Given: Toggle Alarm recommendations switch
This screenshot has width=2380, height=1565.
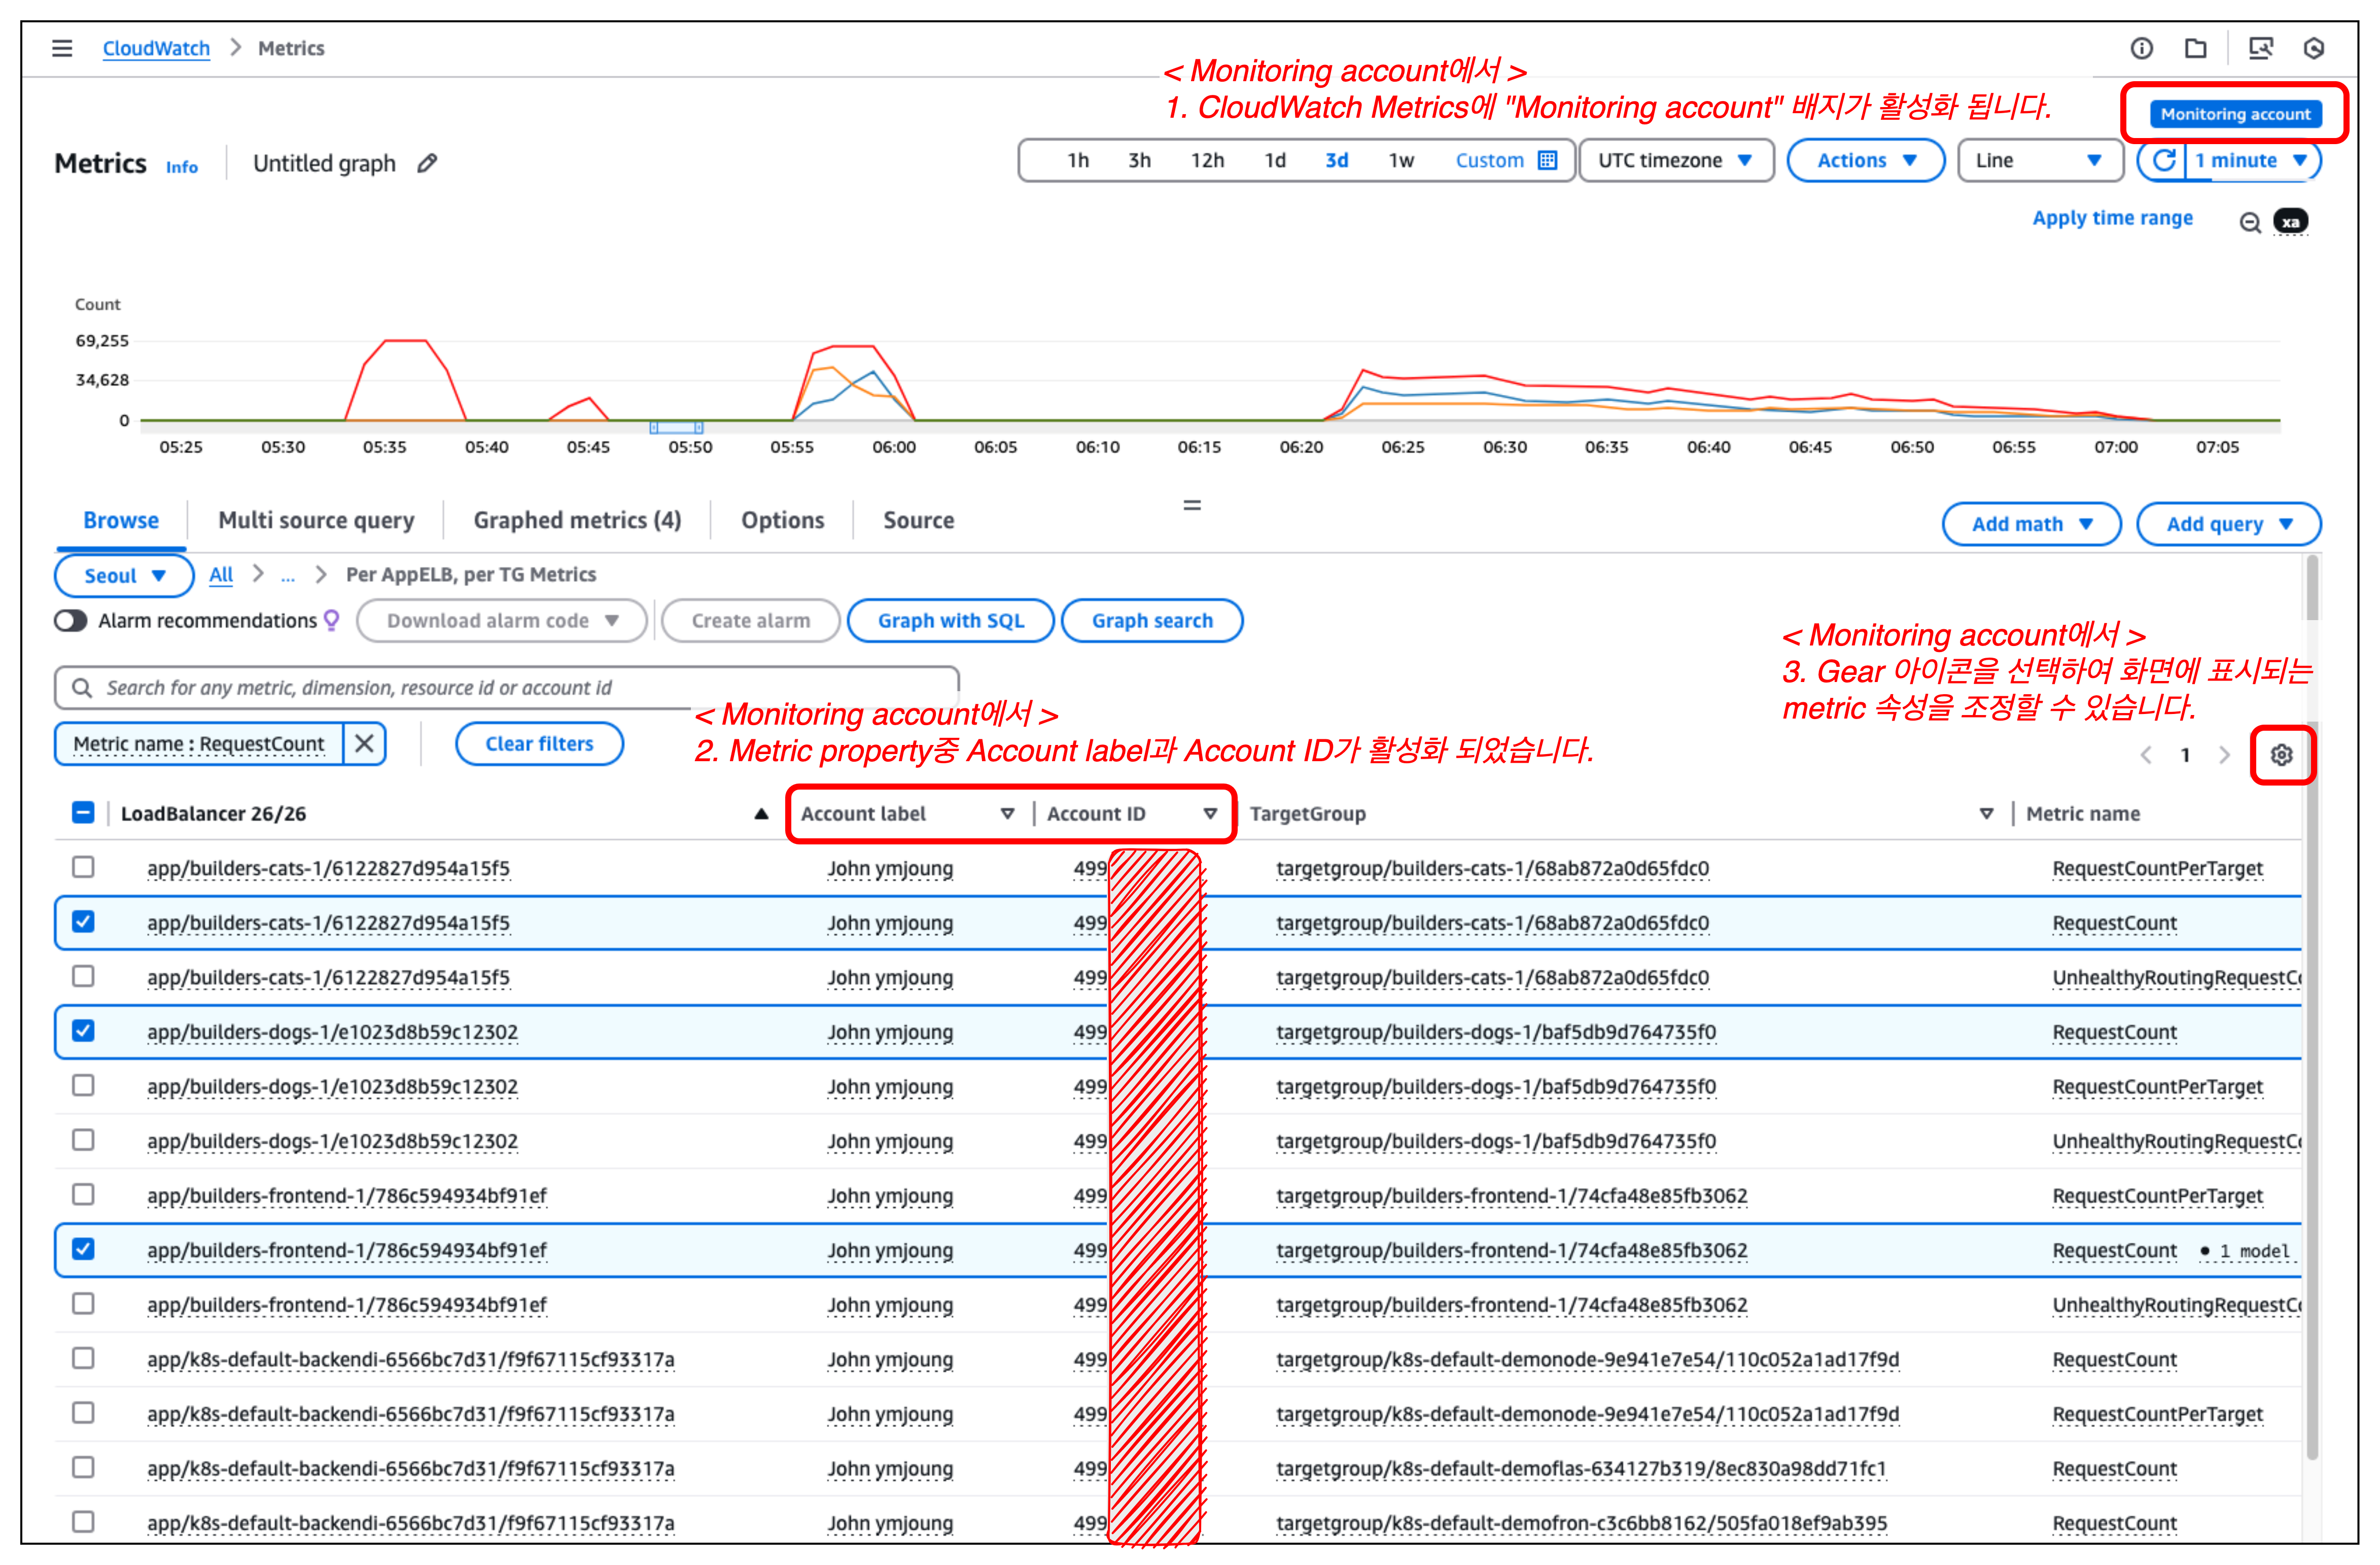Looking at the screenshot, I should [x=71, y=621].
